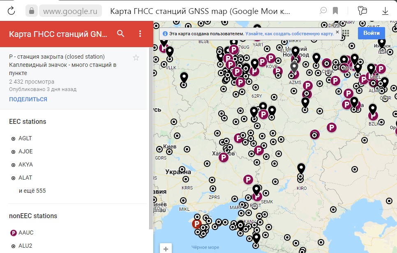This screenshot has height=253, width=397.
Task: Zoom in with the map plus button
Action: 166,248
